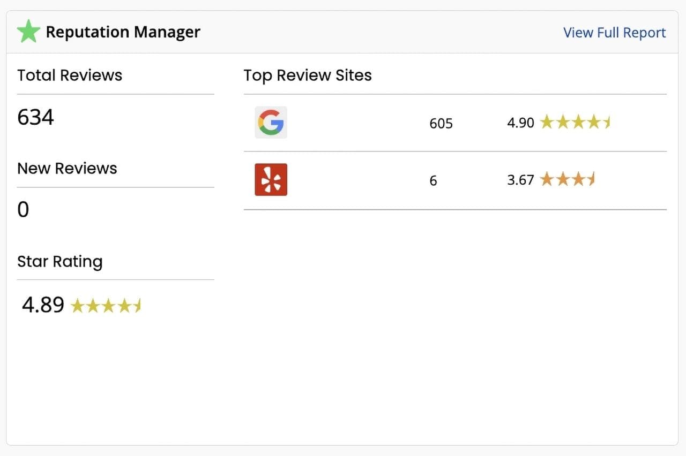Click the Google logo icon
Image resolution: width=686 pixels, height=456 pixels.
tap(271, 123)
